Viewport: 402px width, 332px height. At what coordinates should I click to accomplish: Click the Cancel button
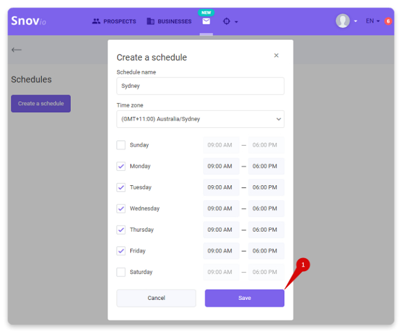pos(156,298)
